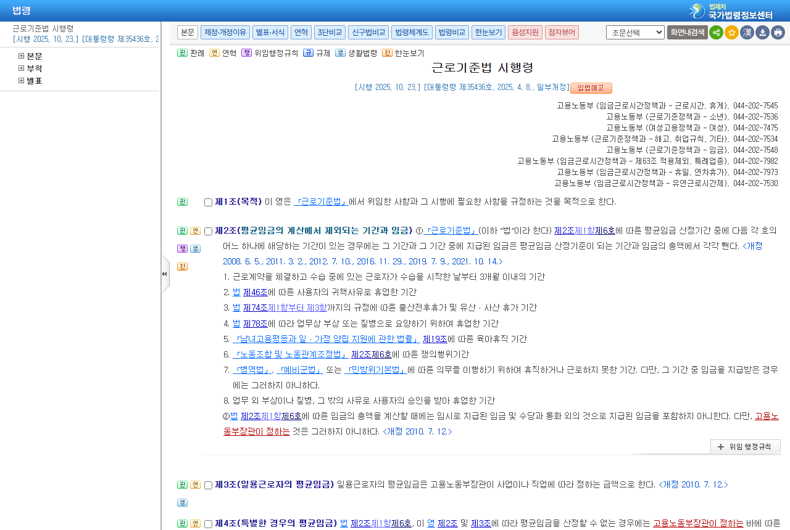Open the 국가법령정보센터 logo
790x530 pixels.
click(731, 10)
